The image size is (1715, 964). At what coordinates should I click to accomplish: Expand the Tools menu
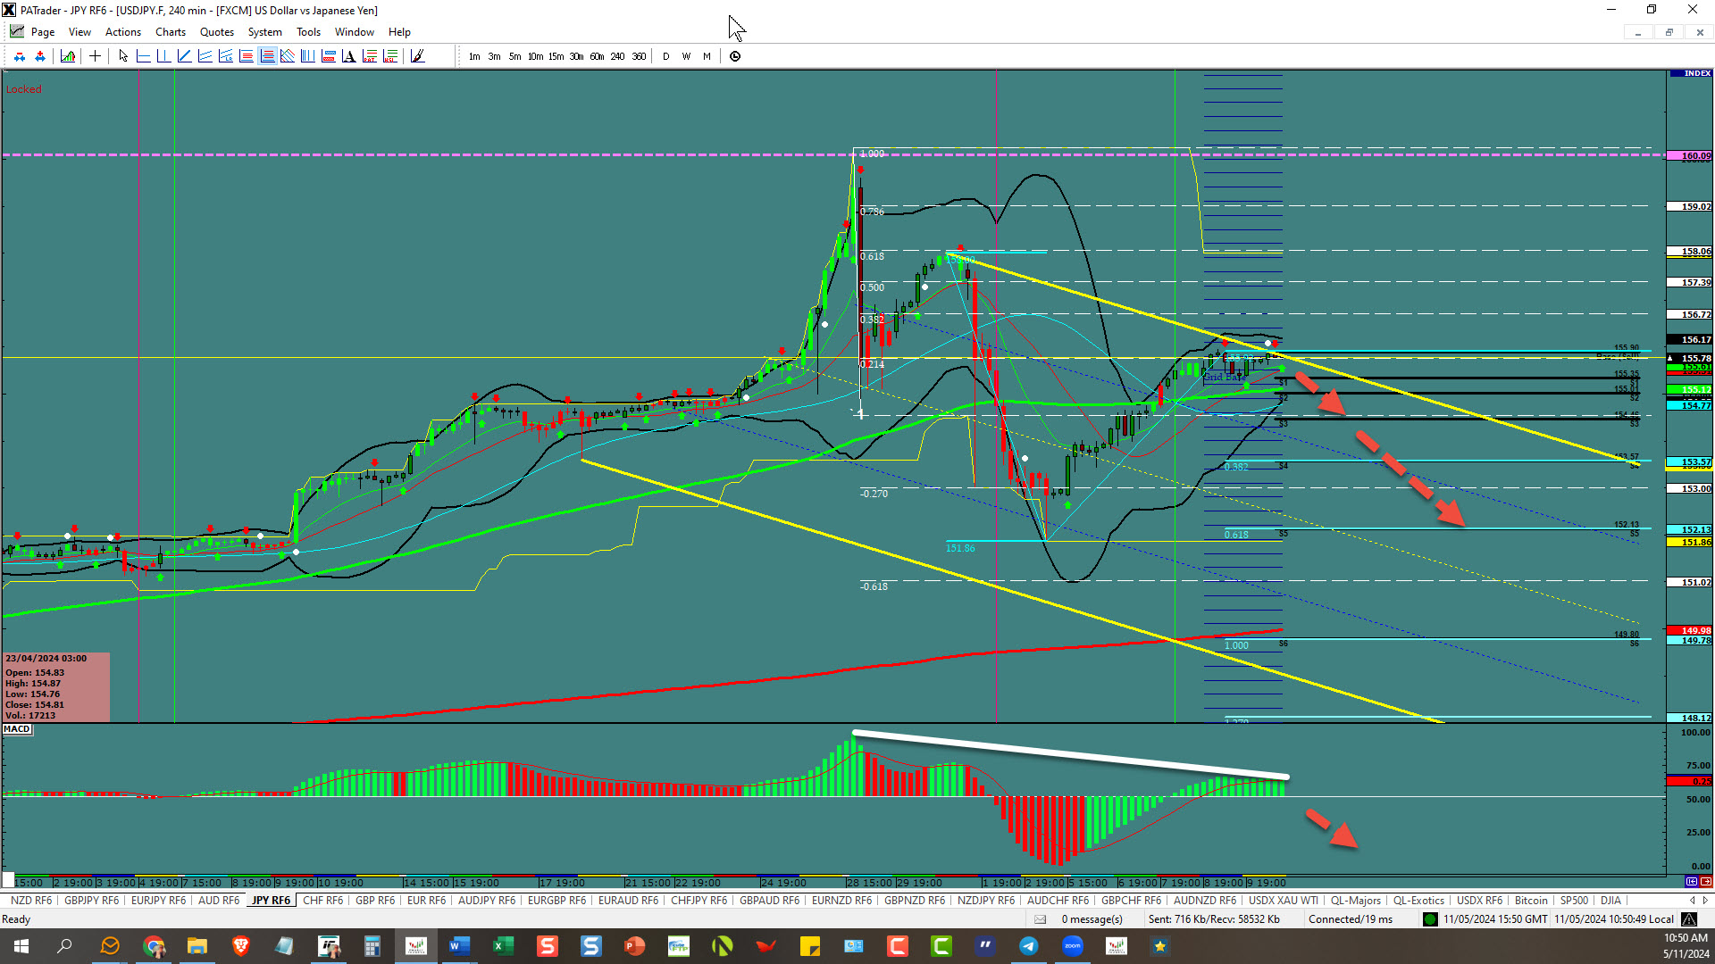tap(308, 32)
